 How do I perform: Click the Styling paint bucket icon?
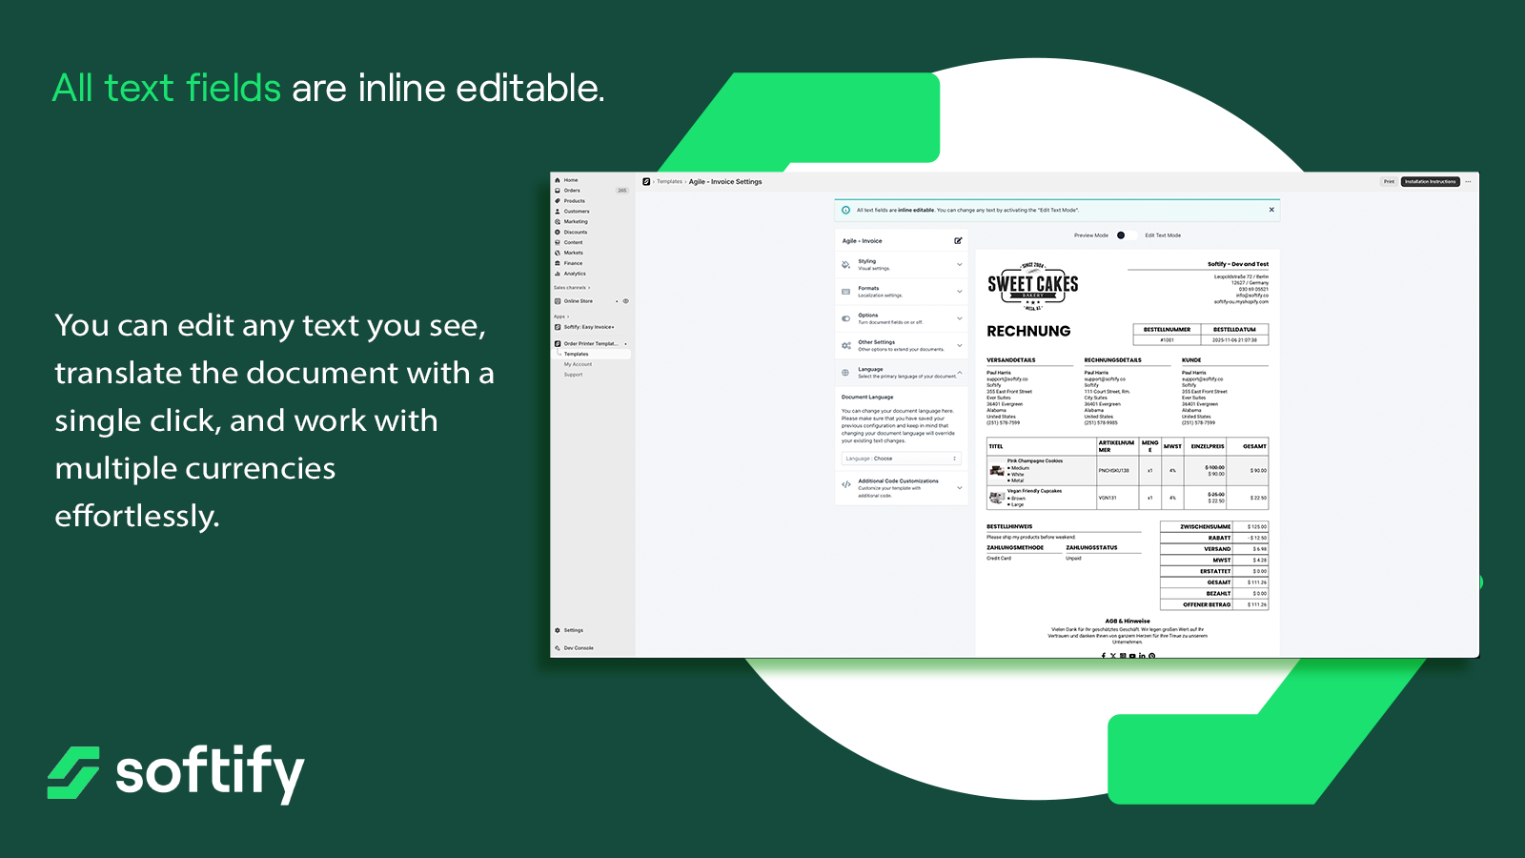coord(845,265)
